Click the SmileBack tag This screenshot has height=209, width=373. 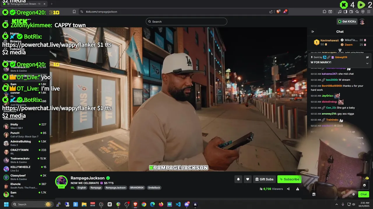154,188
